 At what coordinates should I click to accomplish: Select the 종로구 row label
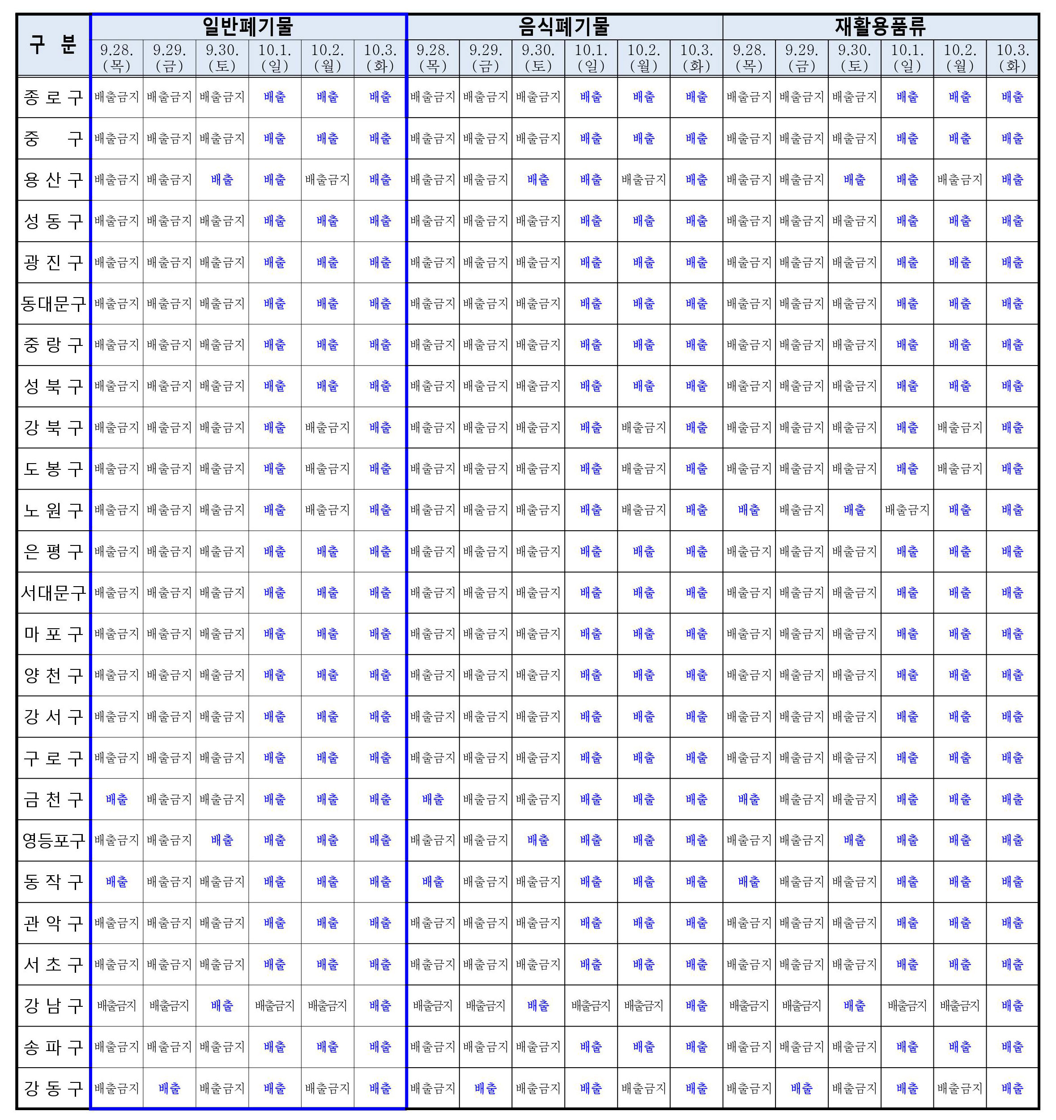[x=54, y=98]
